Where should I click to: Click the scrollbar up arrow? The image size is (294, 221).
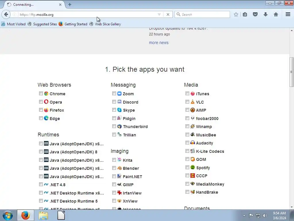point(292,30)
